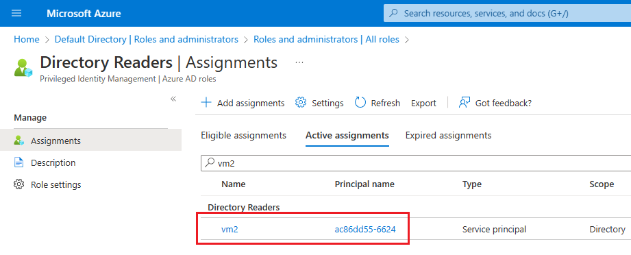Click the Service principal type cell

(494, 230)
